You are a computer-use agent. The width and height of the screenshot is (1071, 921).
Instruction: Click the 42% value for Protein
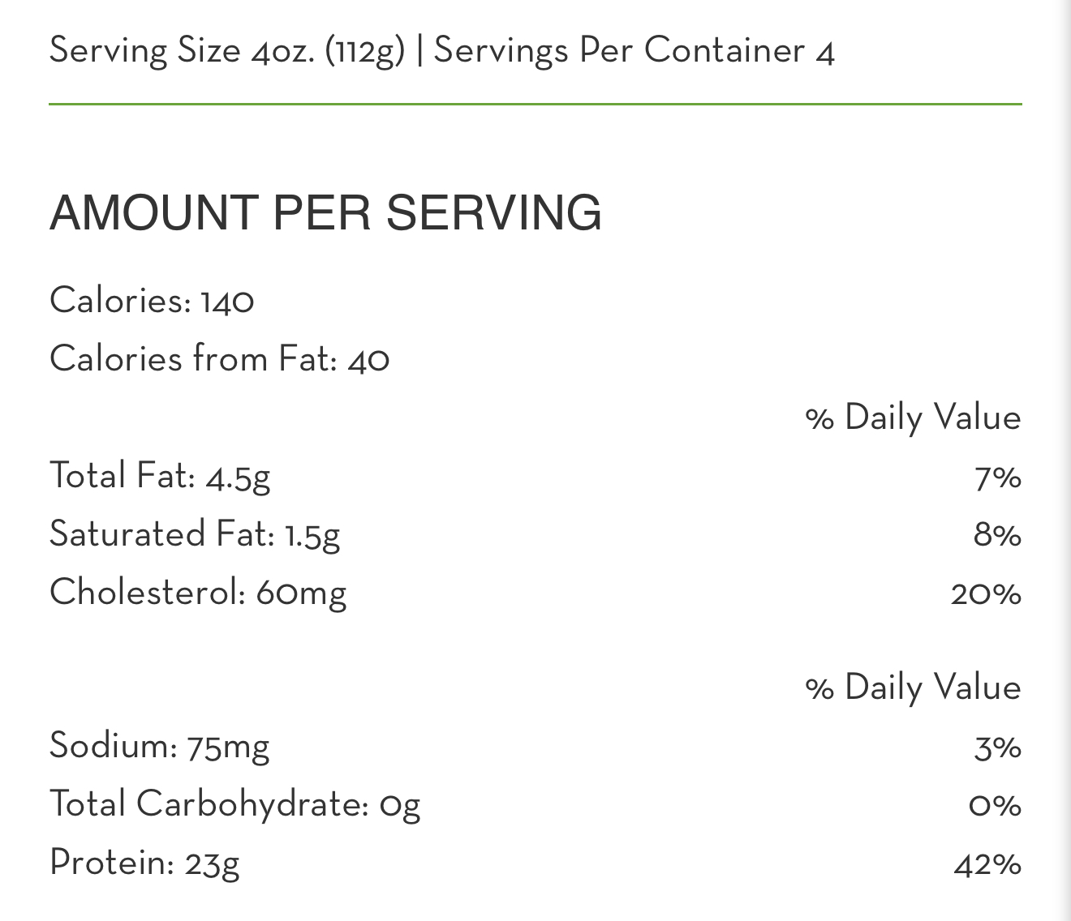tap(987, 864)
